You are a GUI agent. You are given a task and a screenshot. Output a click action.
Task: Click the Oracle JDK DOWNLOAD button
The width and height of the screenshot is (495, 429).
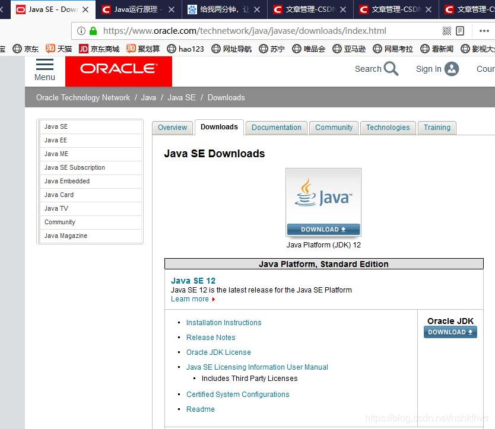click(450, 332)
